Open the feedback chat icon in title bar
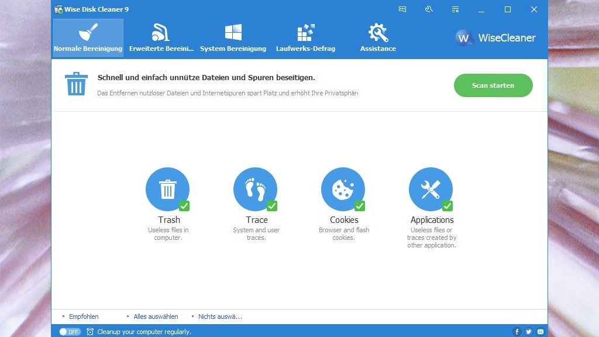 click(402, 9)
